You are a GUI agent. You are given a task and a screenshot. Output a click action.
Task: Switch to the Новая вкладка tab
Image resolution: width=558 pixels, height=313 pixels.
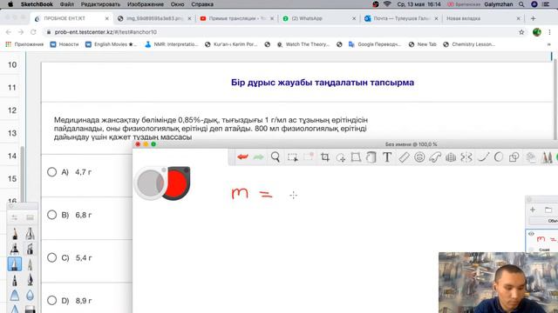[483, 18]
